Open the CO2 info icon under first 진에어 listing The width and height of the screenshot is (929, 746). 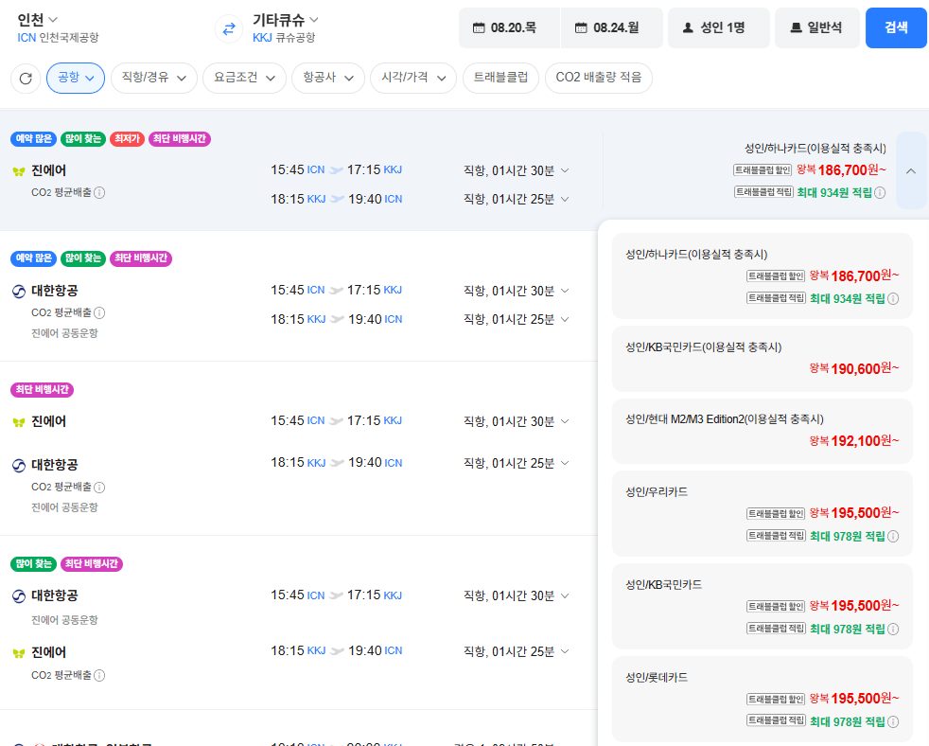99,193
